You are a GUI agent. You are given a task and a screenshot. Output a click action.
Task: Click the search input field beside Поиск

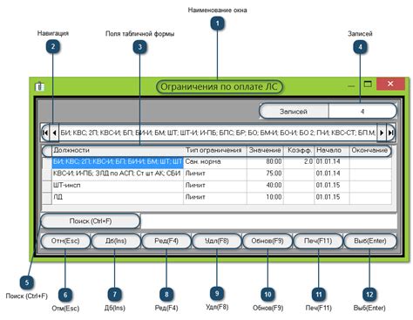(268, 221)
